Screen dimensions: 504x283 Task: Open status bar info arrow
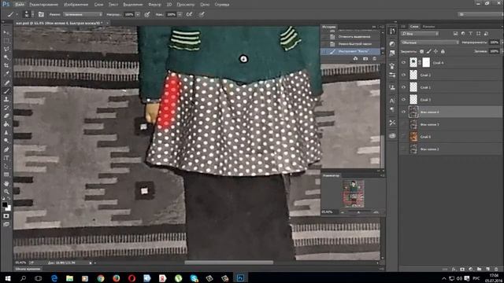click(91, 263)
